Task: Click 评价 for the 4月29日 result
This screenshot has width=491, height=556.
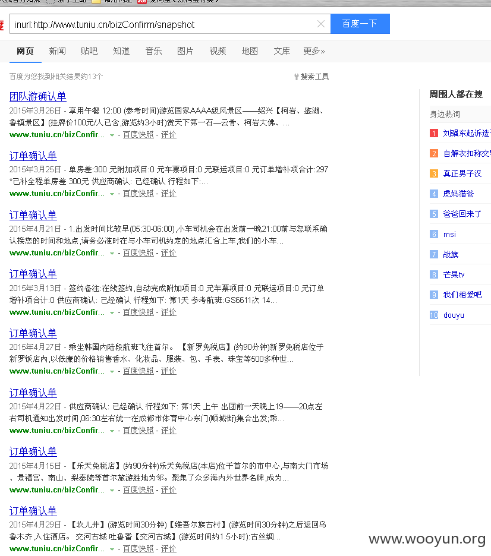Action: [168, 548]
